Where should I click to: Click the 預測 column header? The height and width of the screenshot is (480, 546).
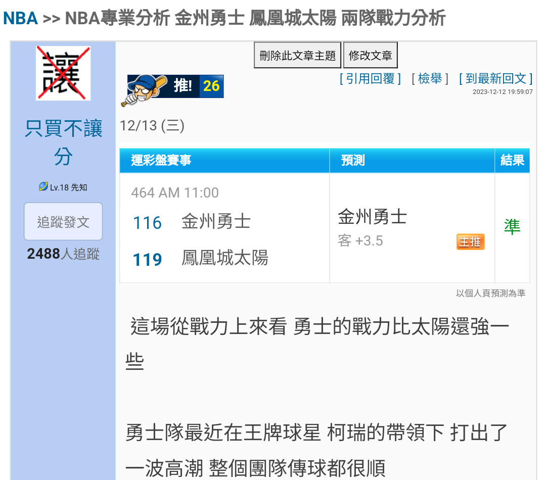pyautogui.click(x=412, y=161)
